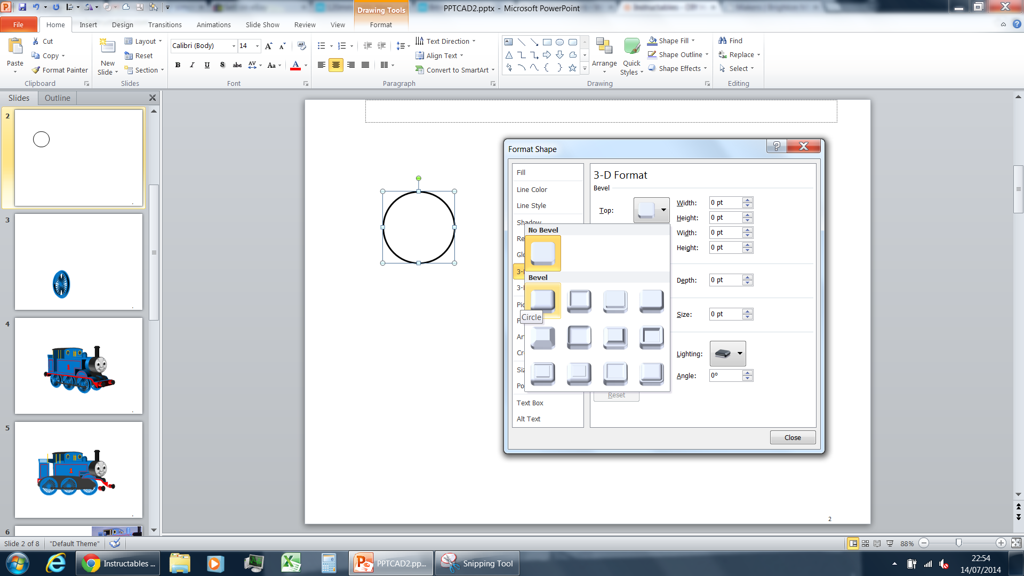Click the Clear Formatting icon
Screen dimensions: 1024x576
(302, 46)
